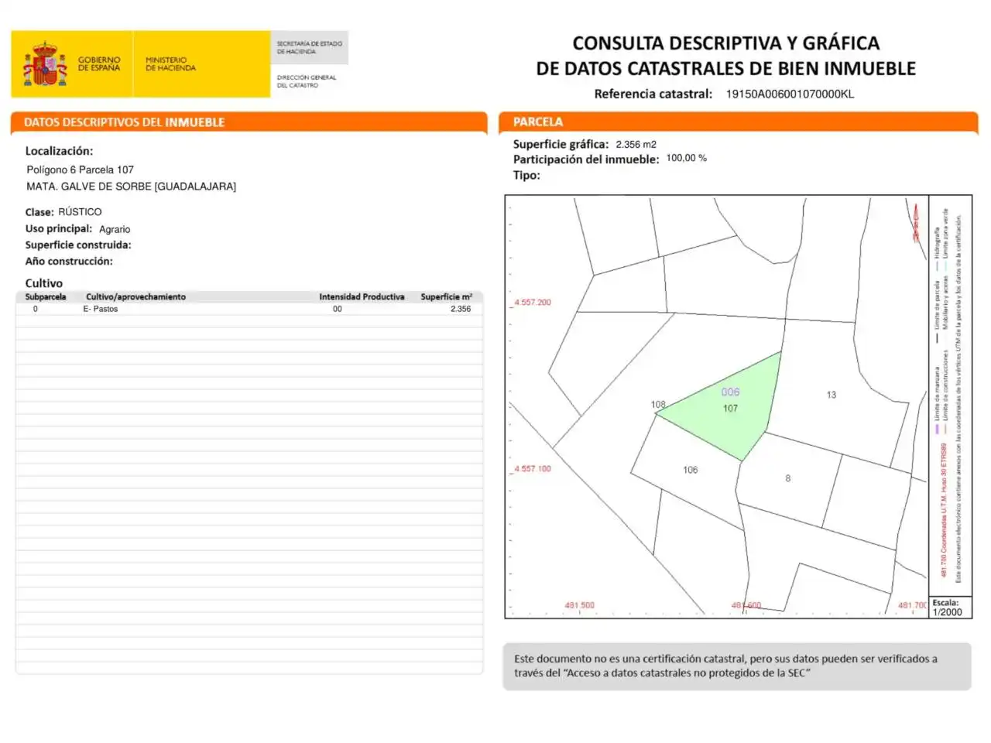
Task: Select the cadastral reference 19150A006001070000KL
Action: click(790, 94)
